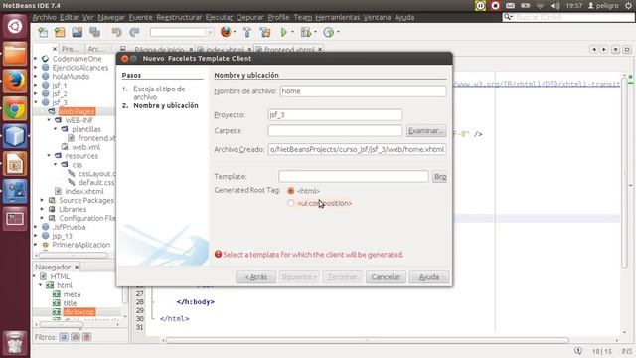
Task: Click the volume icon in the top panel
Action: tap(555, 6)
